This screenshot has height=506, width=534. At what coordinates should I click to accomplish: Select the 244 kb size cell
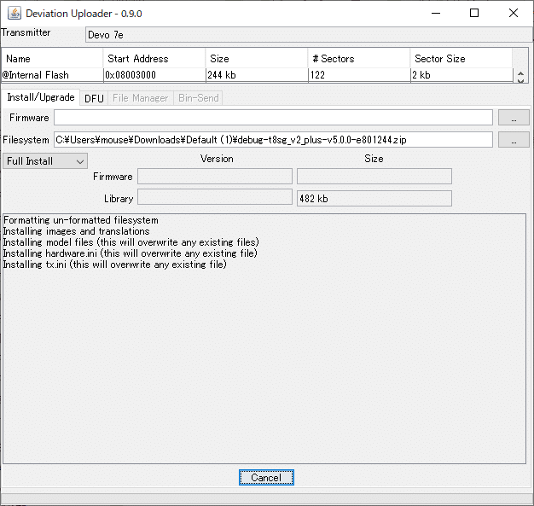(x=257, y=75)
